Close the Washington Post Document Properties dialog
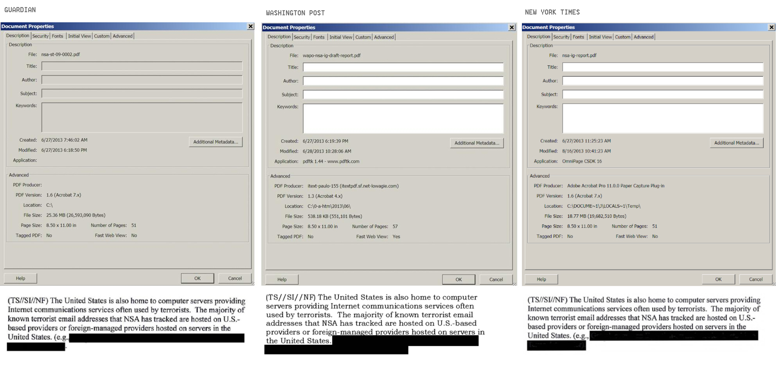The height and width of the screenshot is (367, 777). pyautogui.click(x=512, y=27)
